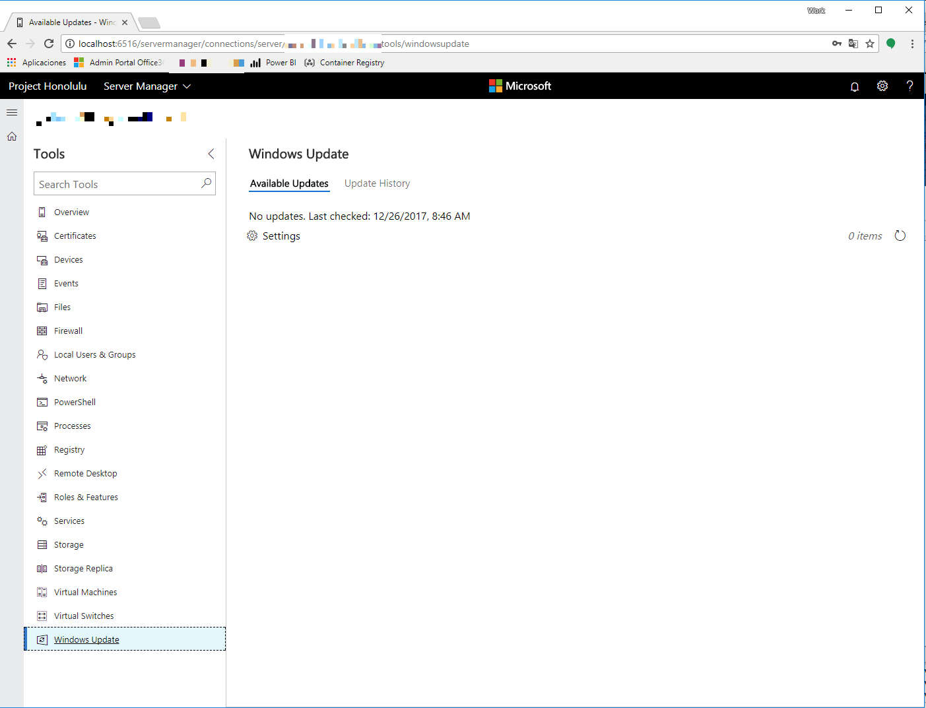Click the '0 items' count text
Viewport: 926px width, 708px height.
[865, 236]
